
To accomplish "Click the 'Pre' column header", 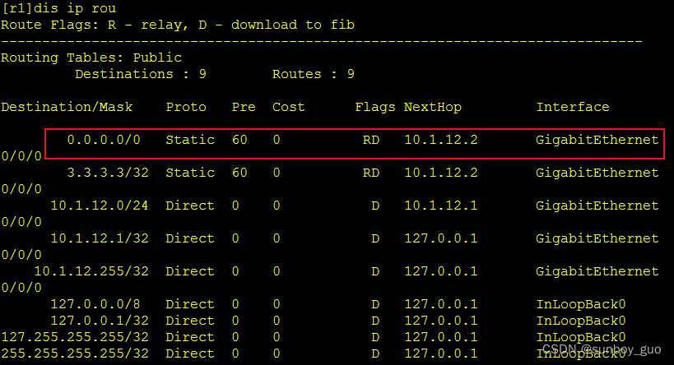I will (x=244, y=107).
